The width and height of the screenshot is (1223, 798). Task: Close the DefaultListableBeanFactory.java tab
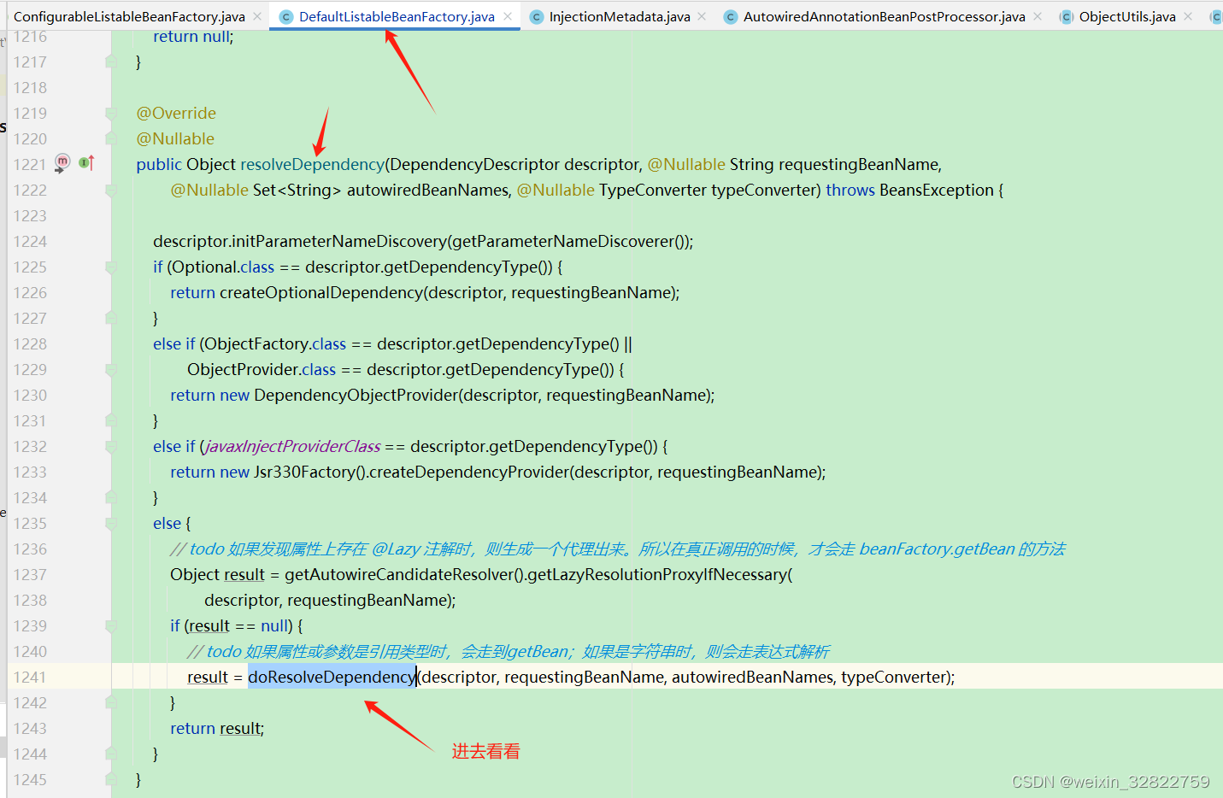(508, 16)
